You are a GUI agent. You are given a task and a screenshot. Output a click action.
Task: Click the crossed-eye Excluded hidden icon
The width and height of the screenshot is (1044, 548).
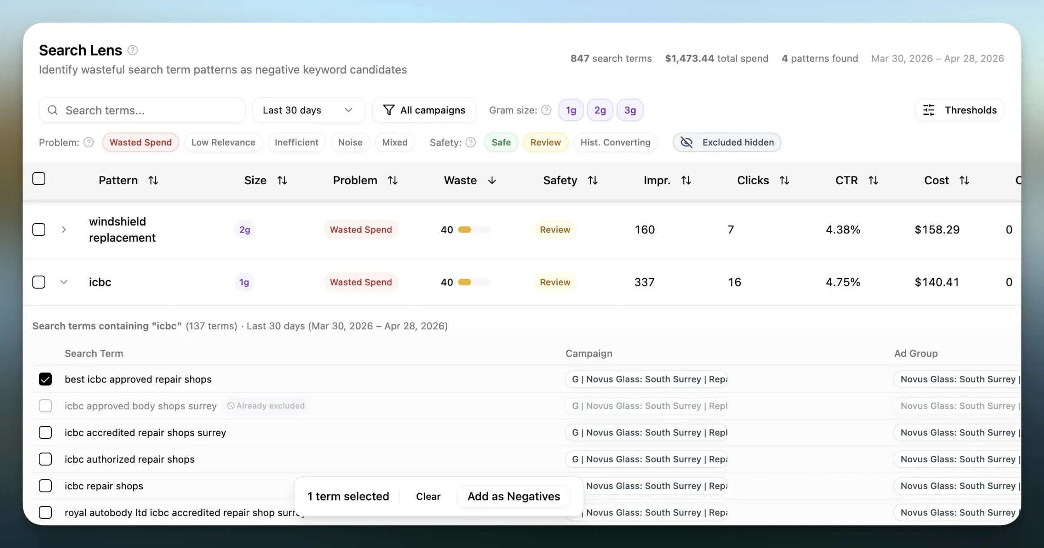coord(686,143)
